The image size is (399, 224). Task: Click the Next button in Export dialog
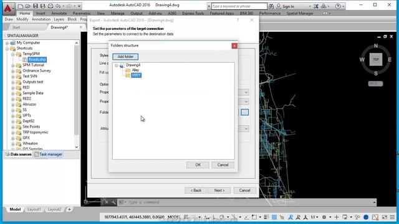click(x=219, y=190)
